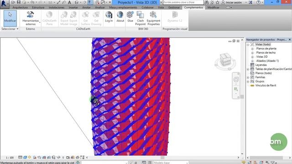Click the binoculars search icon in title bar
292x164 pixels.
pos(207,2)
